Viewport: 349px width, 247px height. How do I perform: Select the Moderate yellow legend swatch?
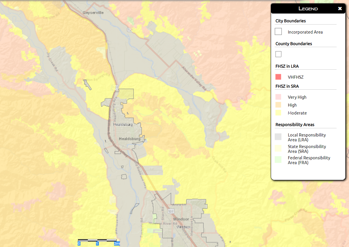click(x=278, y=113)
